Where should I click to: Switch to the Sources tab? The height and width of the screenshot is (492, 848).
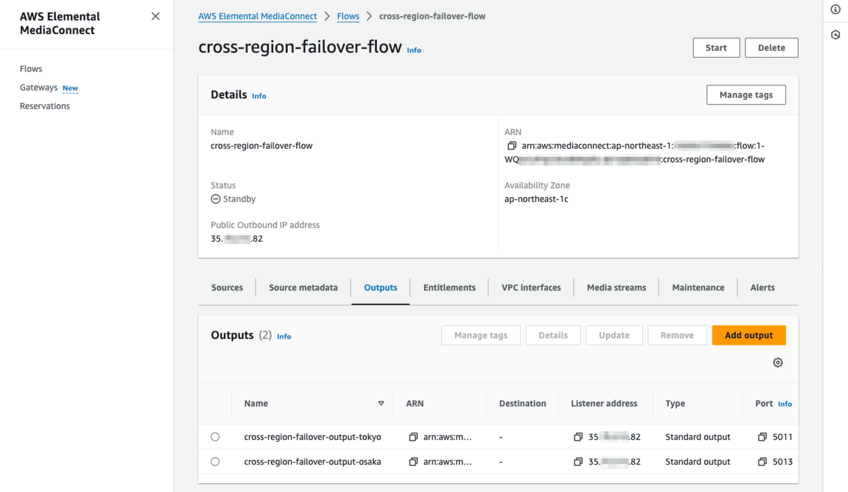coord(227,287)
